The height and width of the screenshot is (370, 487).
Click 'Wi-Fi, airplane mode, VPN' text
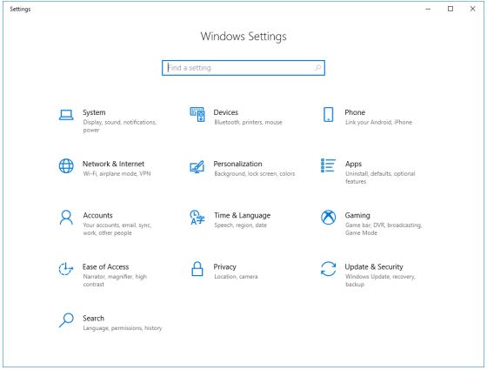coord(117,173)
